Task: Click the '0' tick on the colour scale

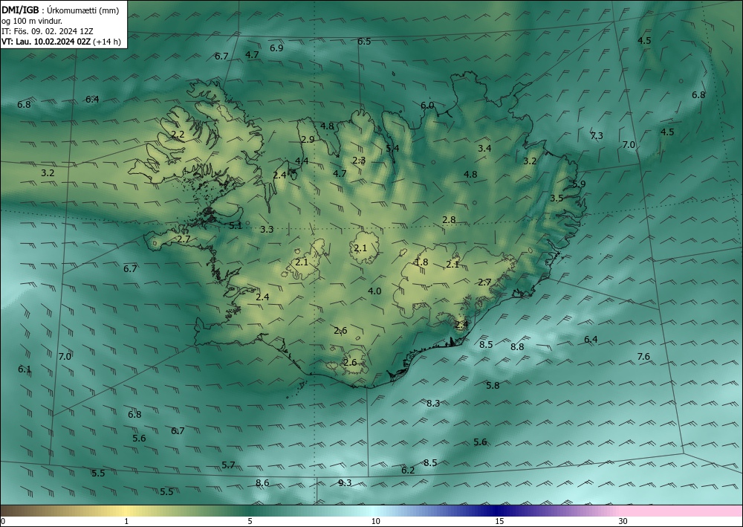Action: [x=3, y=521]
